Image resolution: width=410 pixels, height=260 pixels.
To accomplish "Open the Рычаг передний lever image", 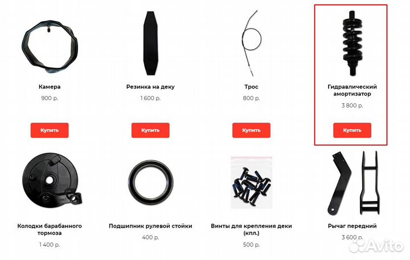I will 352,183.
